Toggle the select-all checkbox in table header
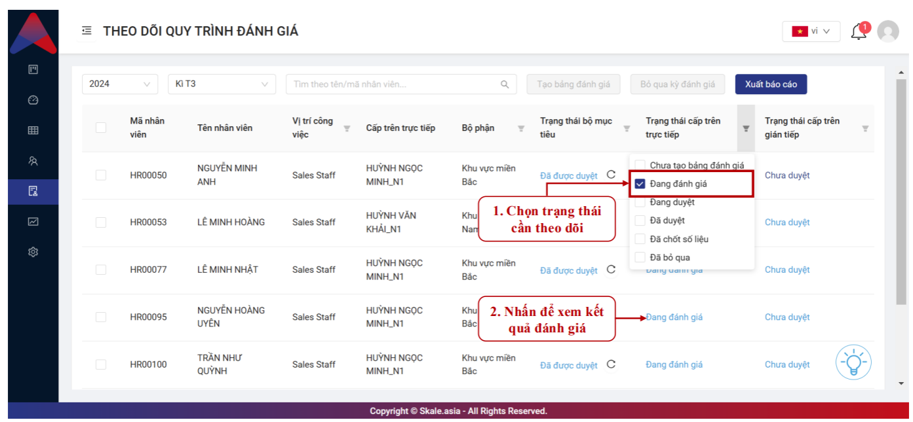Image resolution: width=913 pixels, height=422 pixels. (101, 128)
